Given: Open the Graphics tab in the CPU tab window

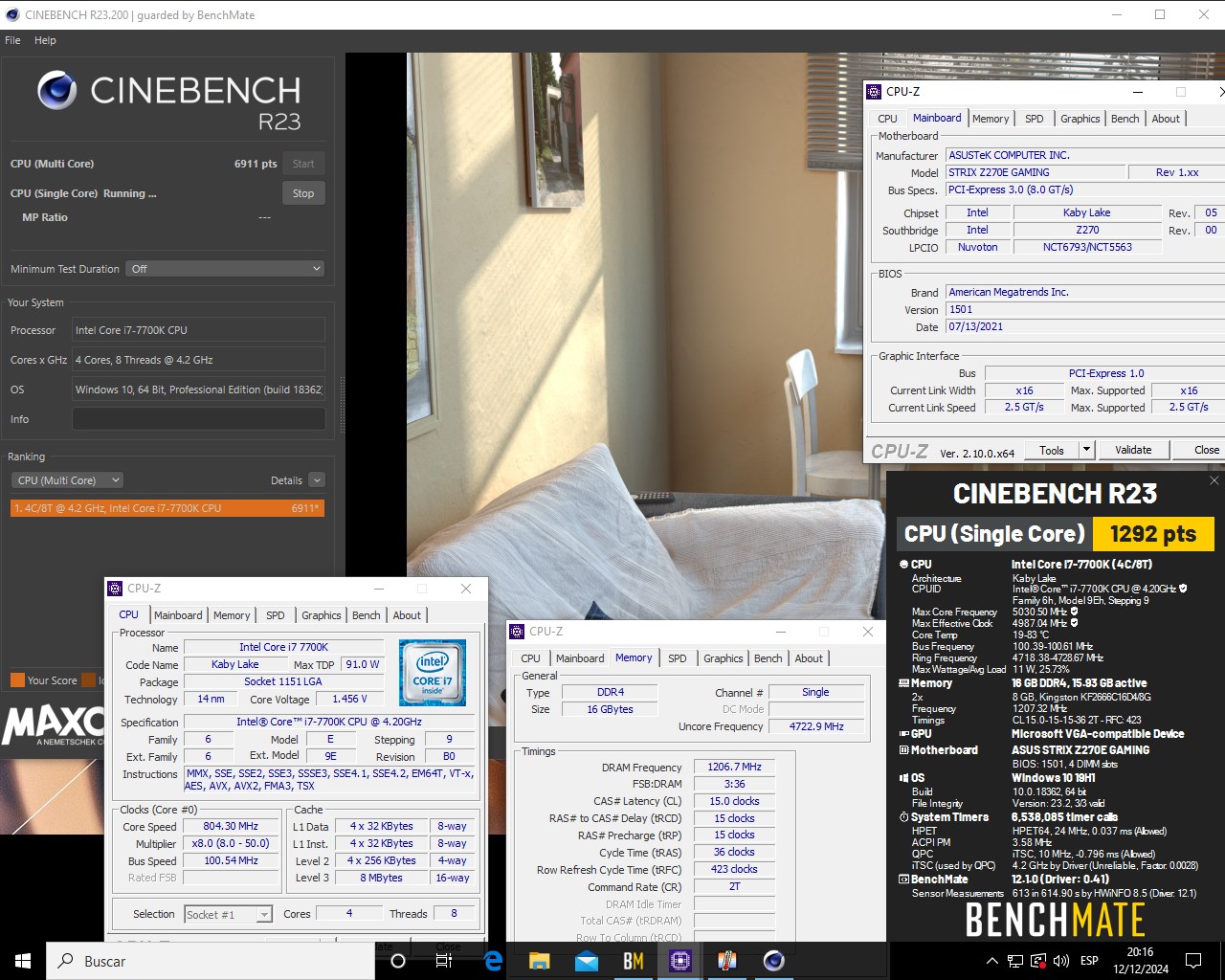Looking at the screenshot, I should [322, 615].
